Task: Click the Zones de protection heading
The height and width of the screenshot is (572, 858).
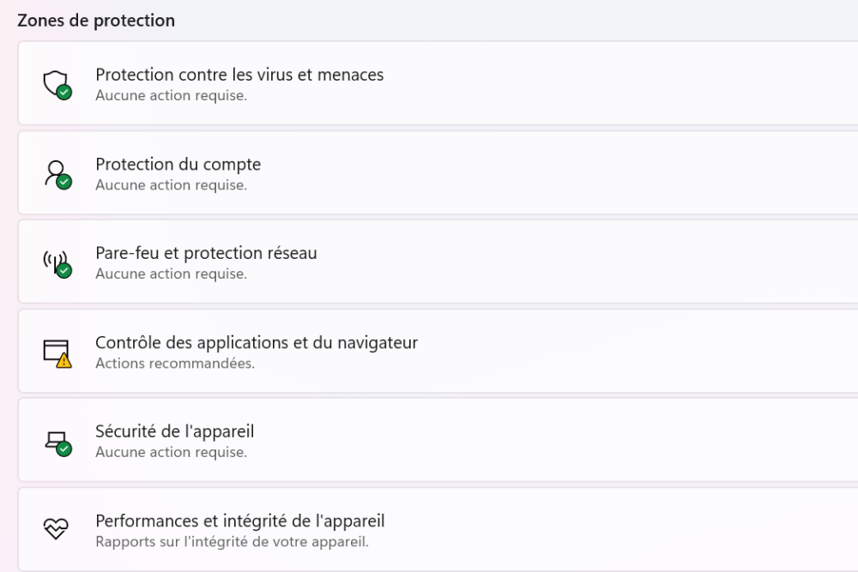Action: click(96, 20)
